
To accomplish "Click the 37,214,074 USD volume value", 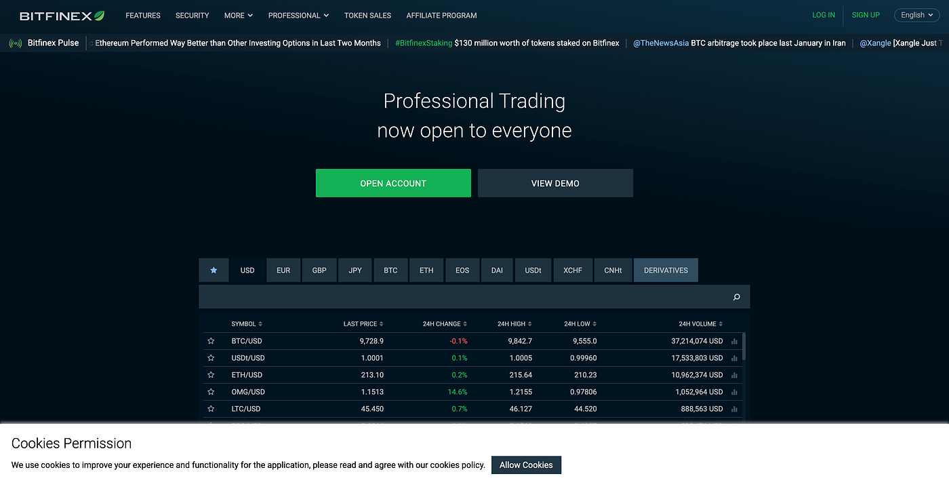I will 697,341.
